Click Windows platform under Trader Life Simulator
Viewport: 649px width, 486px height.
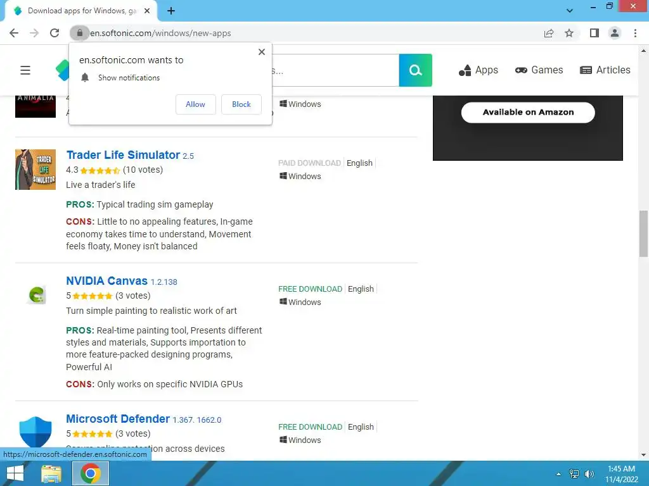pos(300,176)
